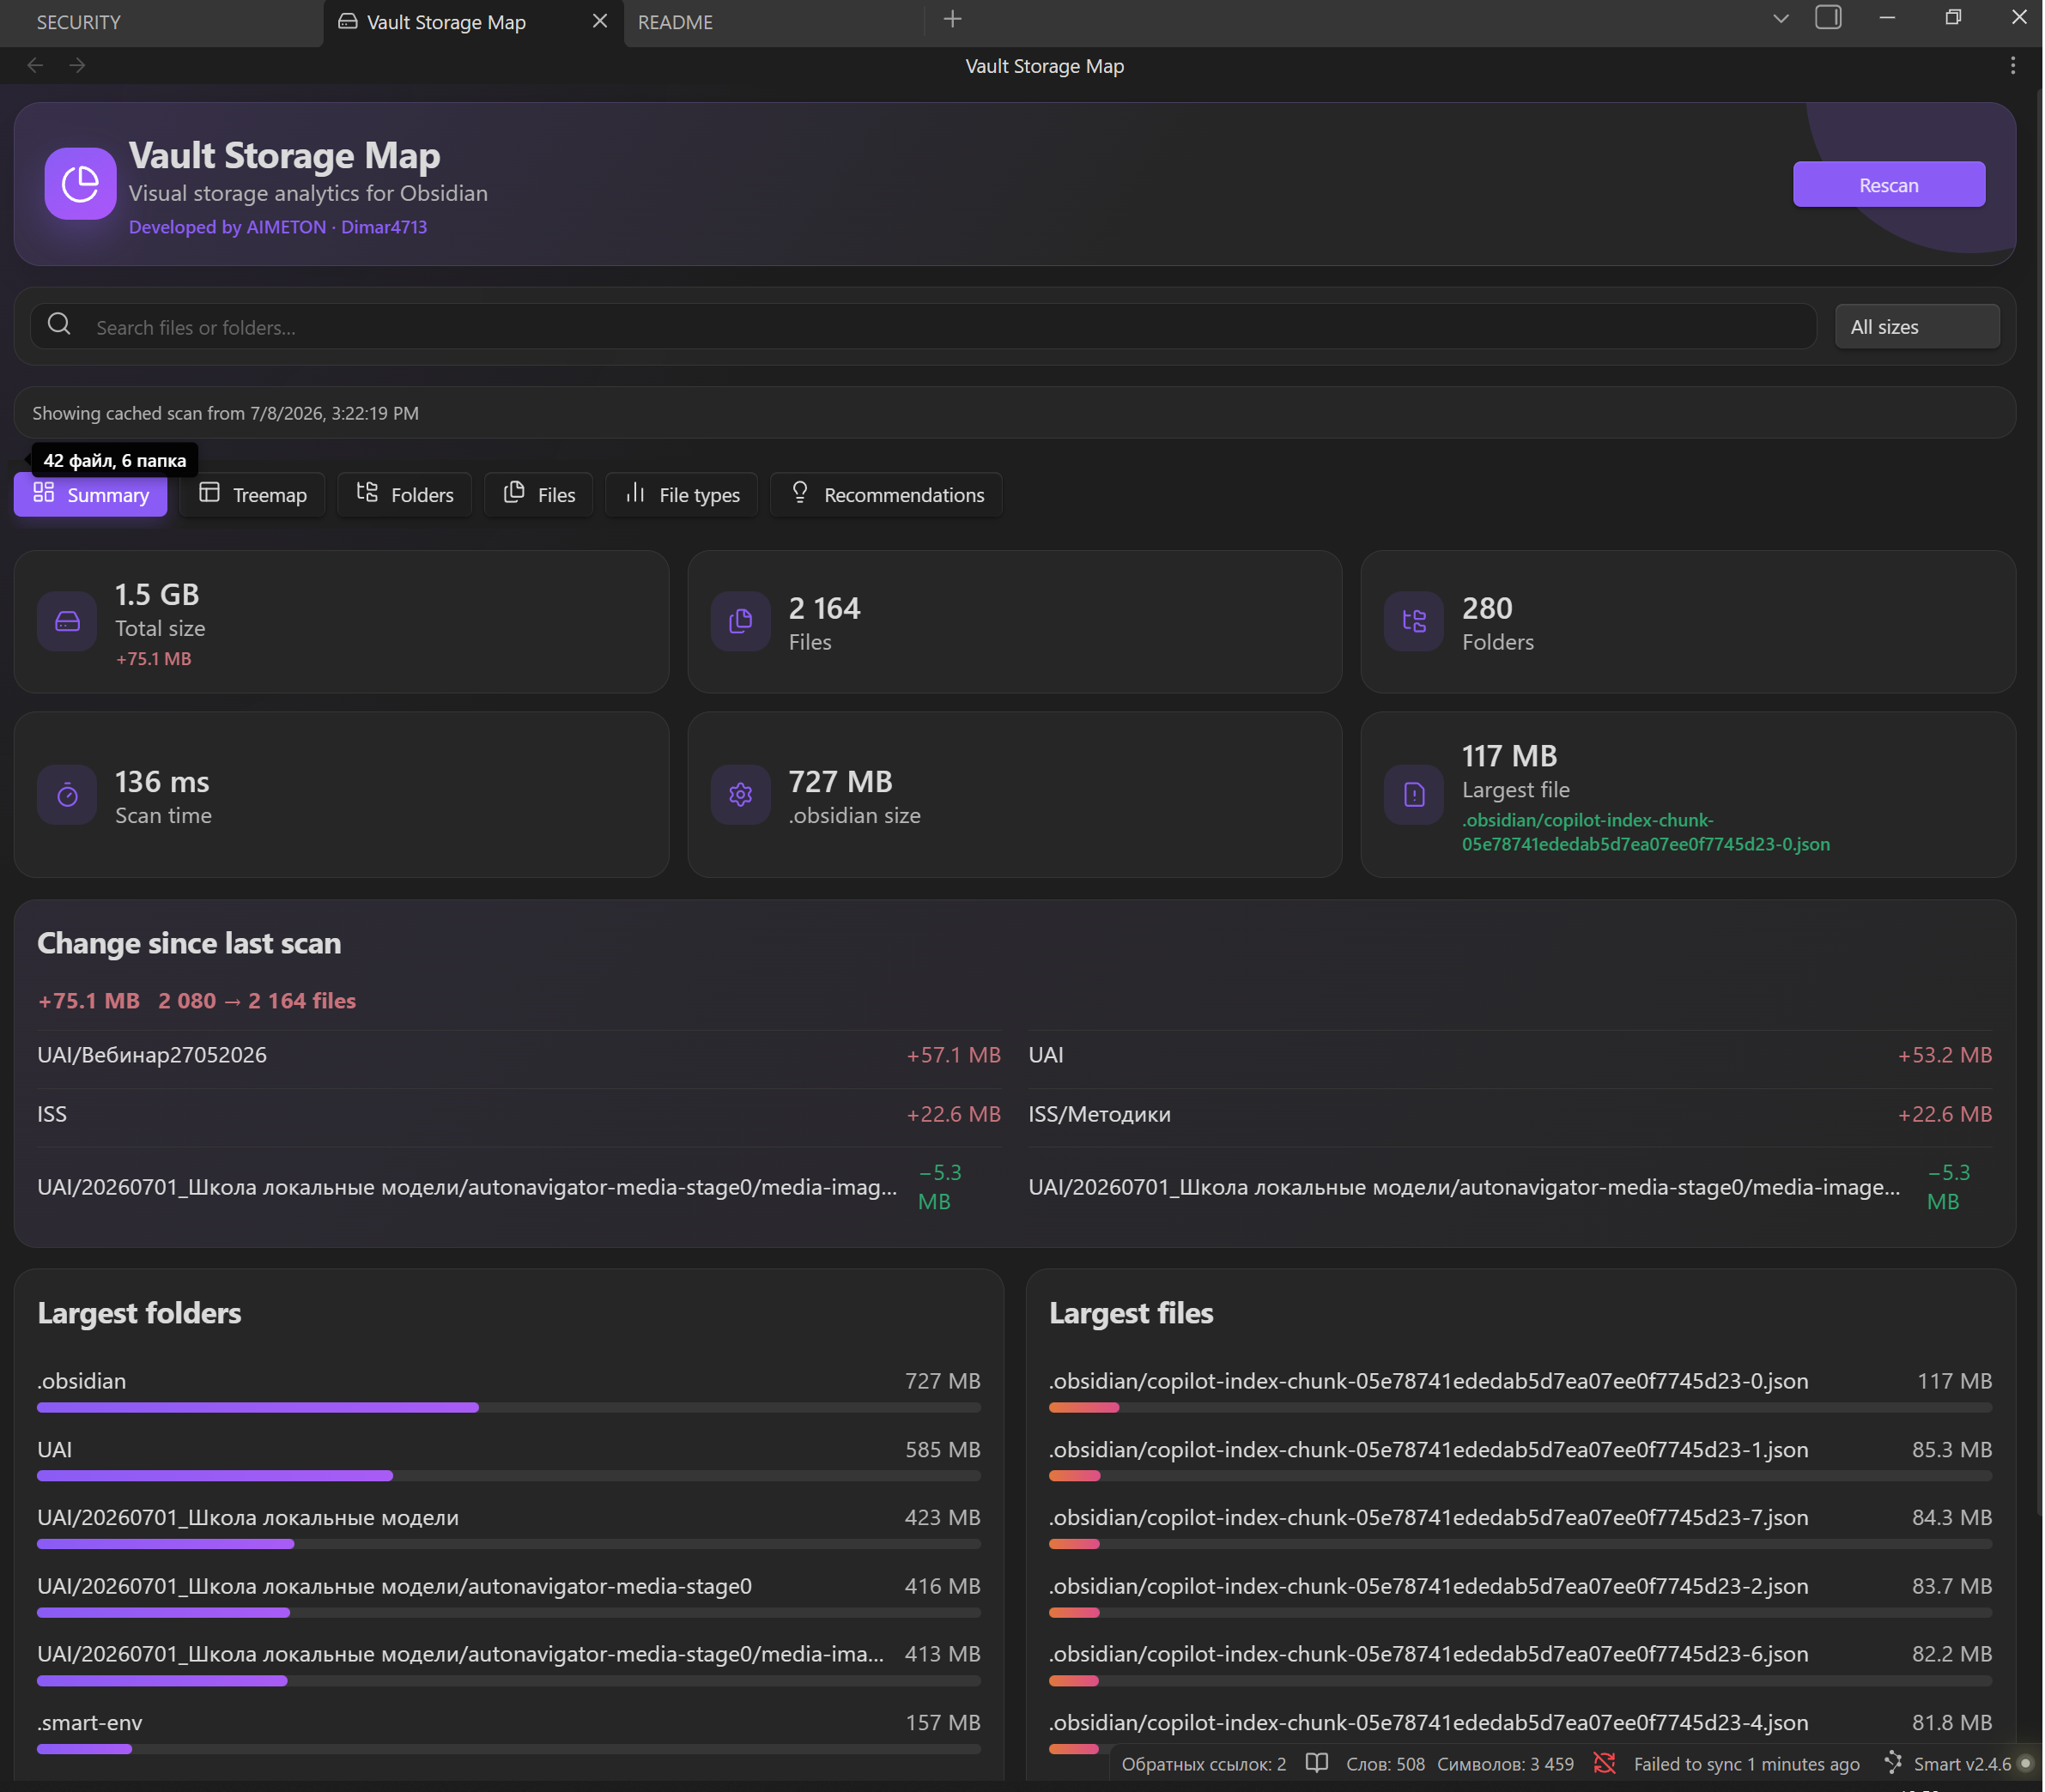
Task: Click the Scan time stopwatch icon
Action: (67, 795)
